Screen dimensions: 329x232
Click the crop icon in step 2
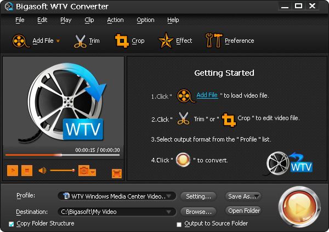(229, 120)
